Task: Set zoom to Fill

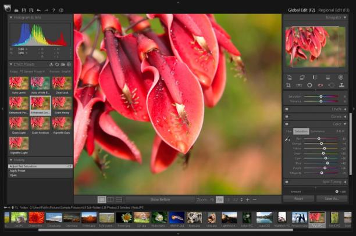Action: click(x=219, y=200)
